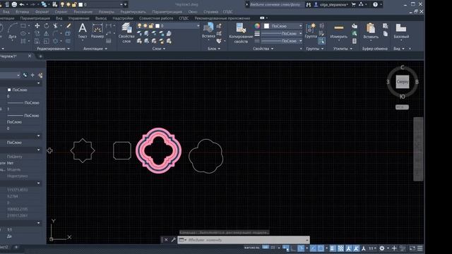Select the Измерить measure tool
The width and height of the screenshot is (452, 254).
coord(339,31)
